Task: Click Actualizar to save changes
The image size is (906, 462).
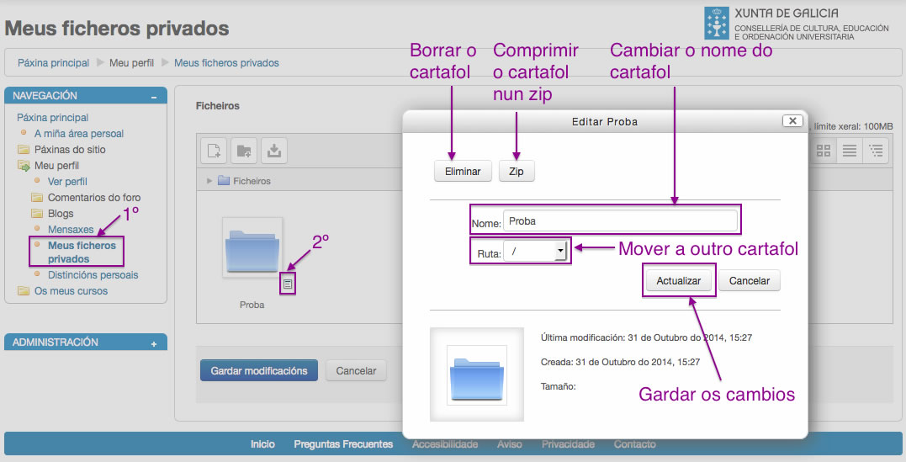Action: point(679,280)
